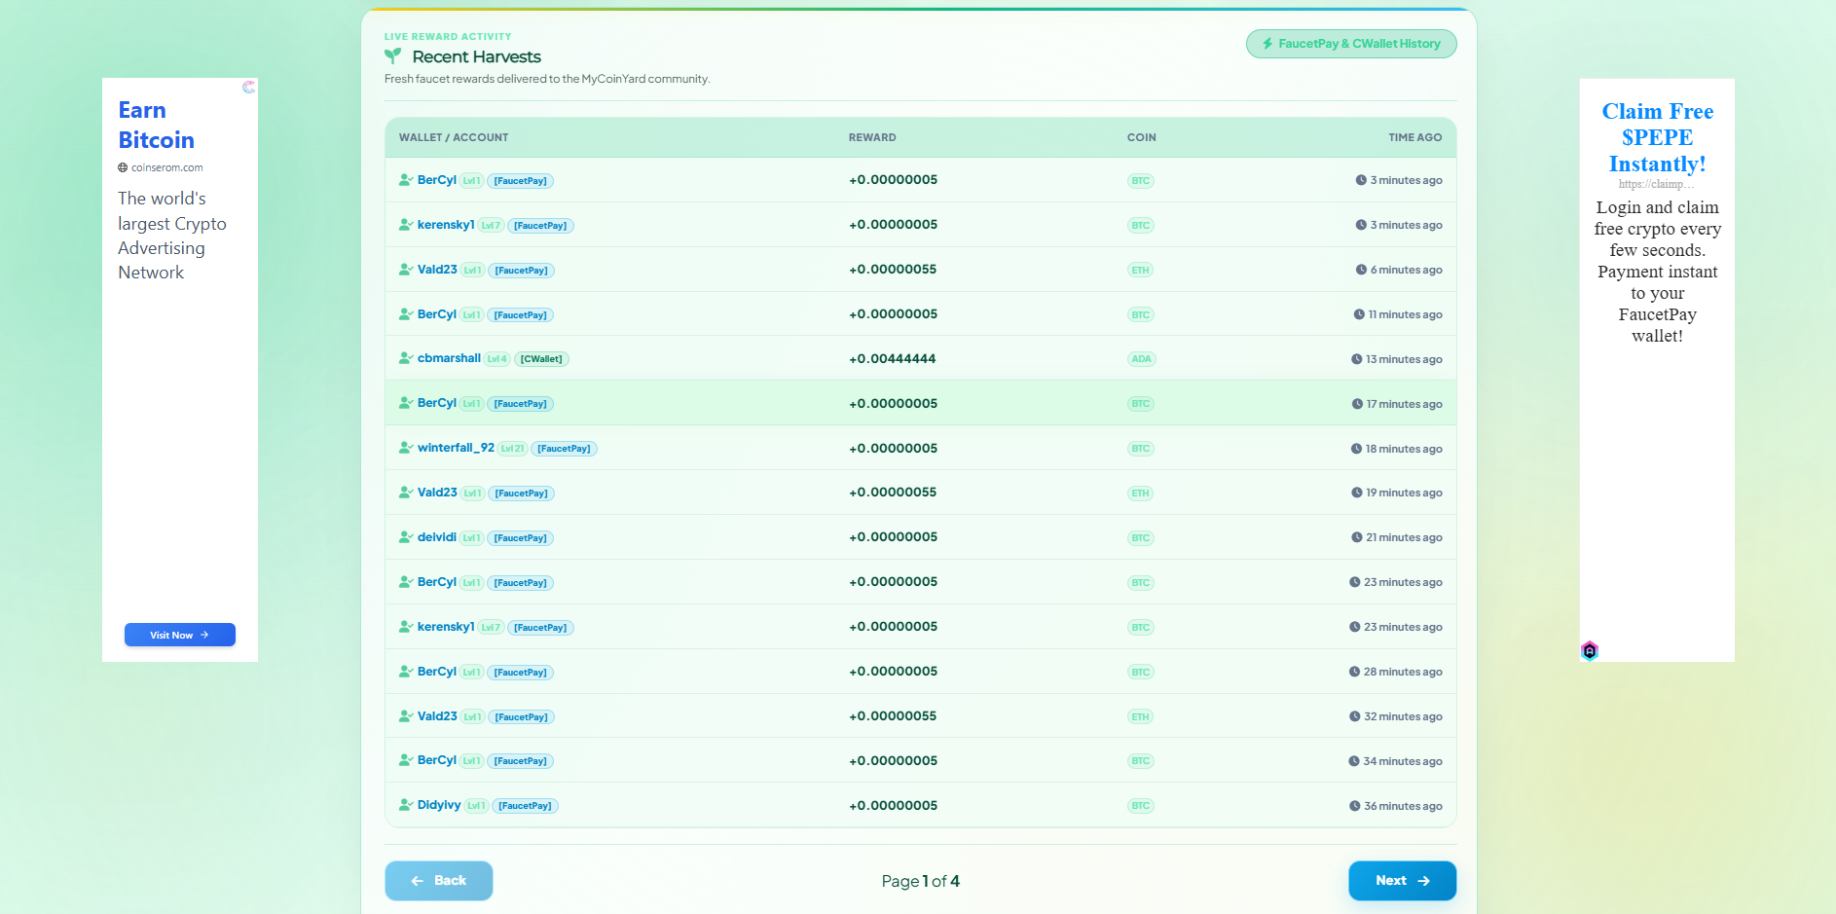
Task: Click the TIME AGO column header
Action: click(1415, 137)
